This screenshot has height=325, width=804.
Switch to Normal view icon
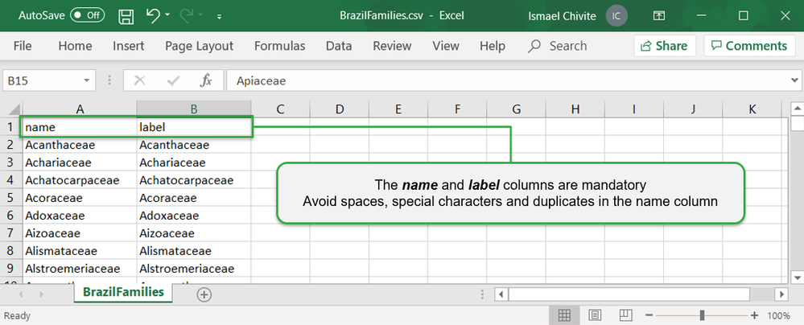pos(565,315)
